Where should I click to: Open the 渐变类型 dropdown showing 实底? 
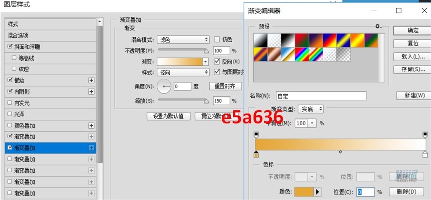pos(311,109)
